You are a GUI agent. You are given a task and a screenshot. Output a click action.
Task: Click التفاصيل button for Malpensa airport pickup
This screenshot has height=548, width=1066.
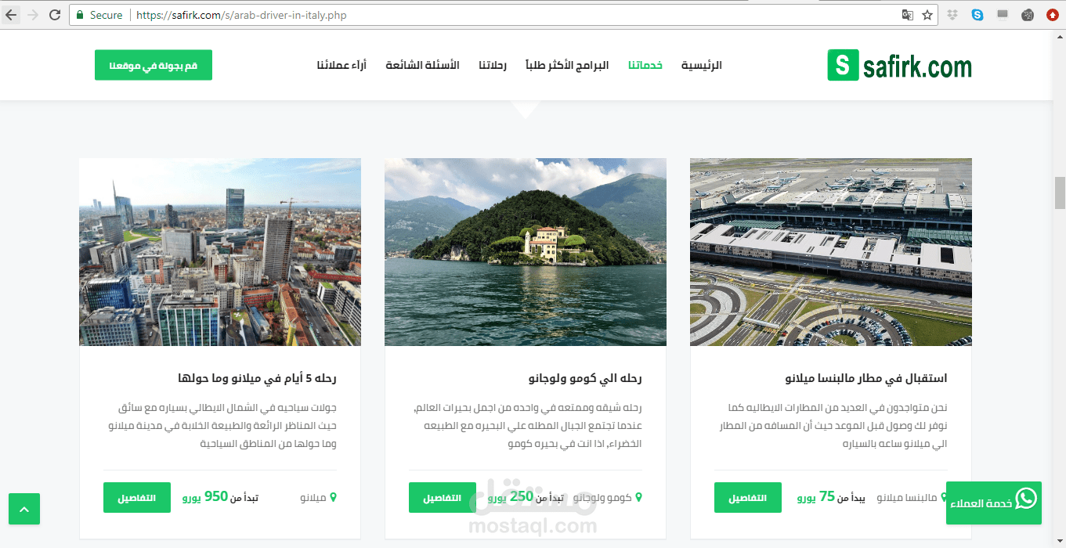(x=748, y=498)
